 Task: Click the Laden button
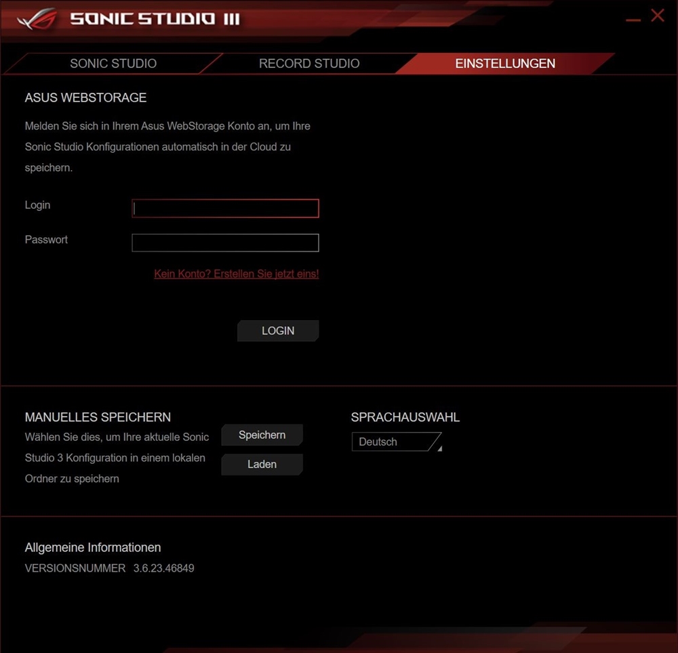point(262,464)
